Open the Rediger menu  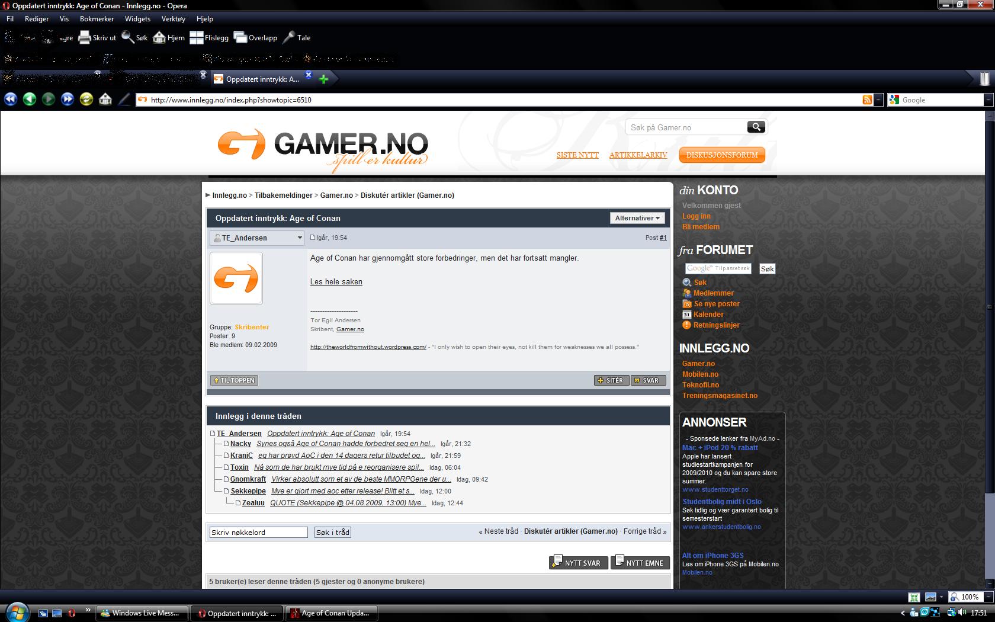point(37,19)
